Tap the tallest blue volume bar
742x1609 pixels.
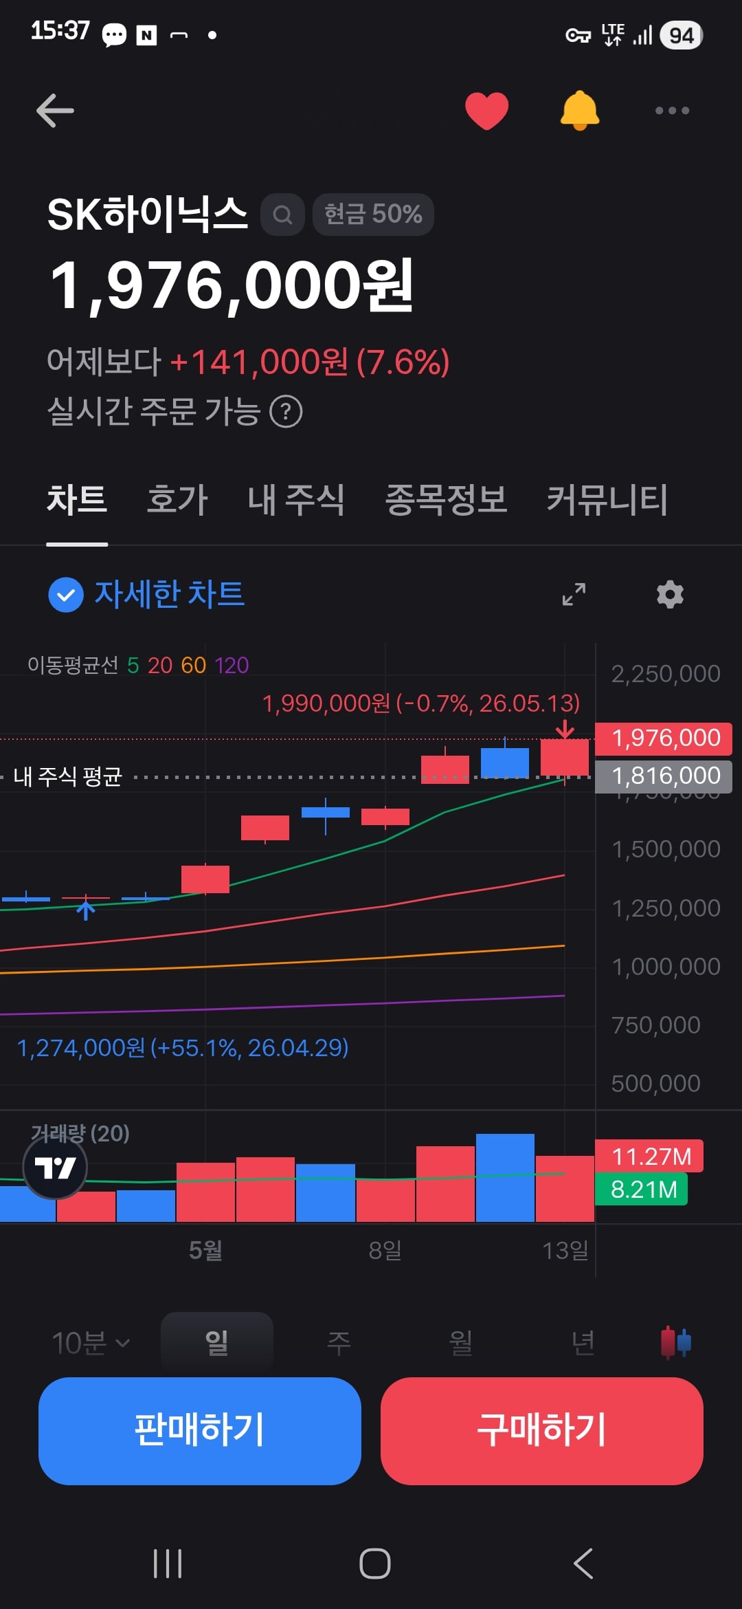(505, 1178)
